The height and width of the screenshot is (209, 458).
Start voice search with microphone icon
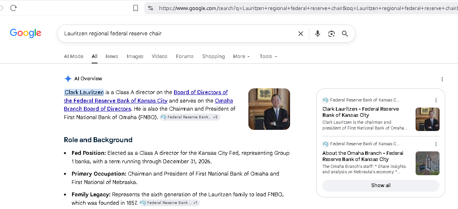tap(317, 33)
